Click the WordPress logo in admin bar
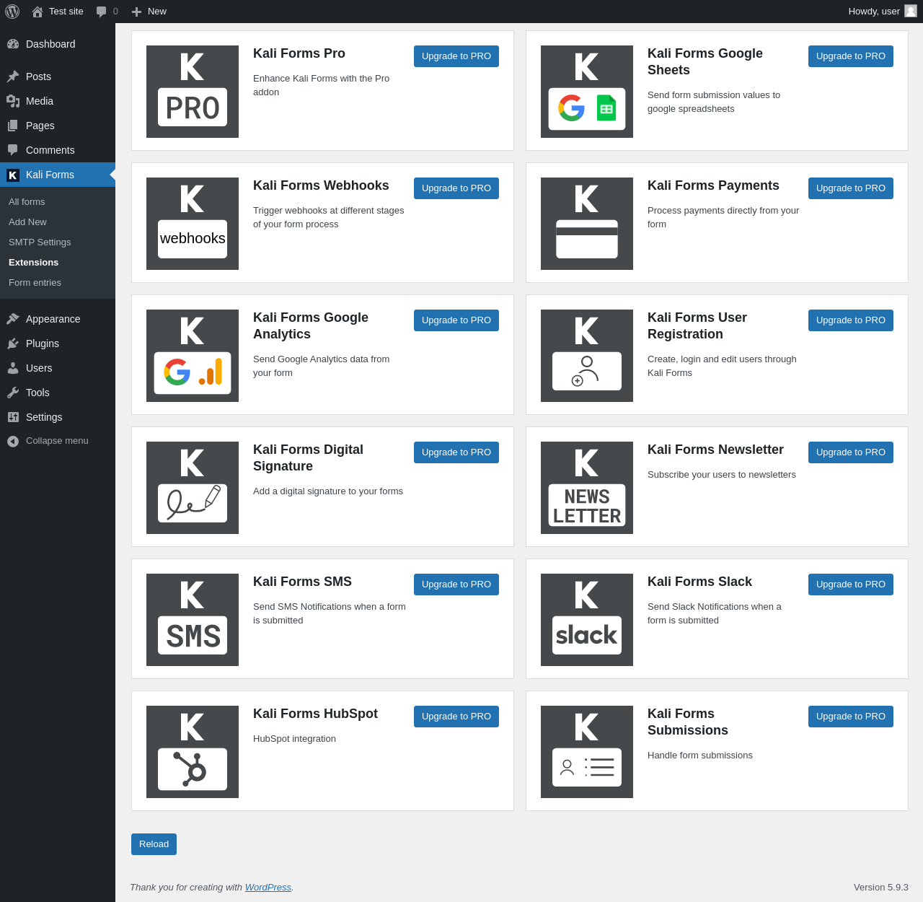This screenshot has height=902, width=923. 12,12
